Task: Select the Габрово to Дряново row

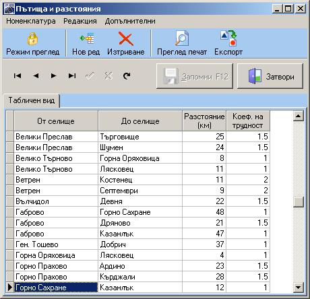Action: [138, 223]
